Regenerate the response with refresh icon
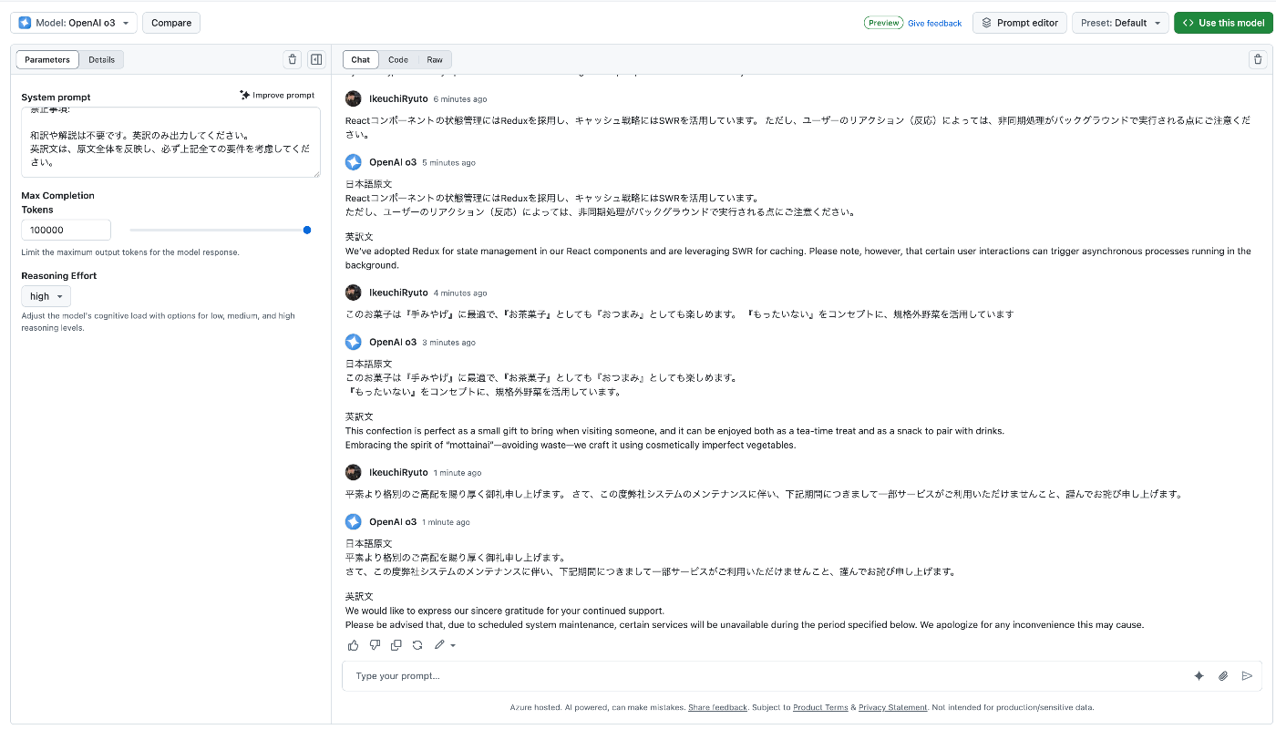The height and width of the screenshot is (750, 1276). [417, 645]
